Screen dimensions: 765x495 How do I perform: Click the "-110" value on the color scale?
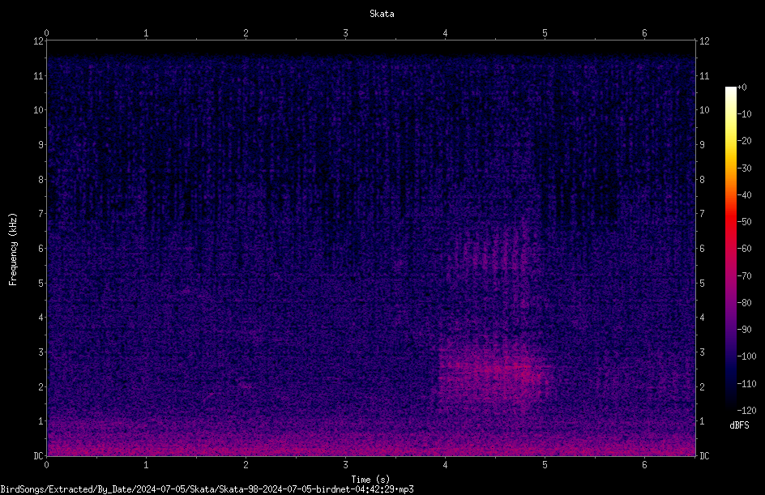[746, 384]
